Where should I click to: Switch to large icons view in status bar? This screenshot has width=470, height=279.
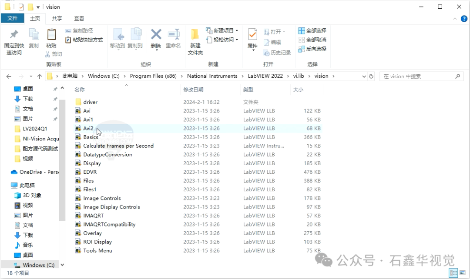pos(463,273)
